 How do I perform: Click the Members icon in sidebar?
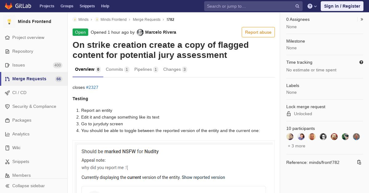(x=7, y=175)
